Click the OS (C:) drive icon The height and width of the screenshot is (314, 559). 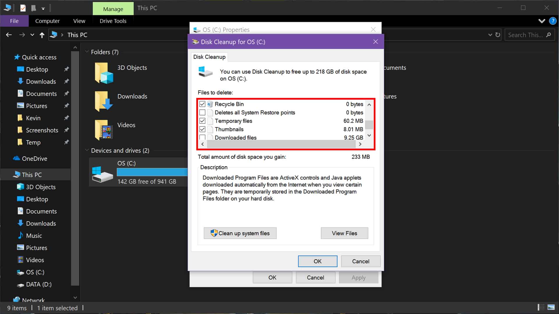[x=102, y=174]
